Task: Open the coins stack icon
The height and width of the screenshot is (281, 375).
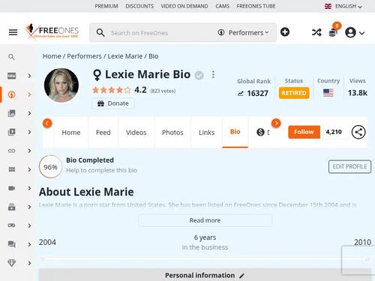Action: pos(333,33)
